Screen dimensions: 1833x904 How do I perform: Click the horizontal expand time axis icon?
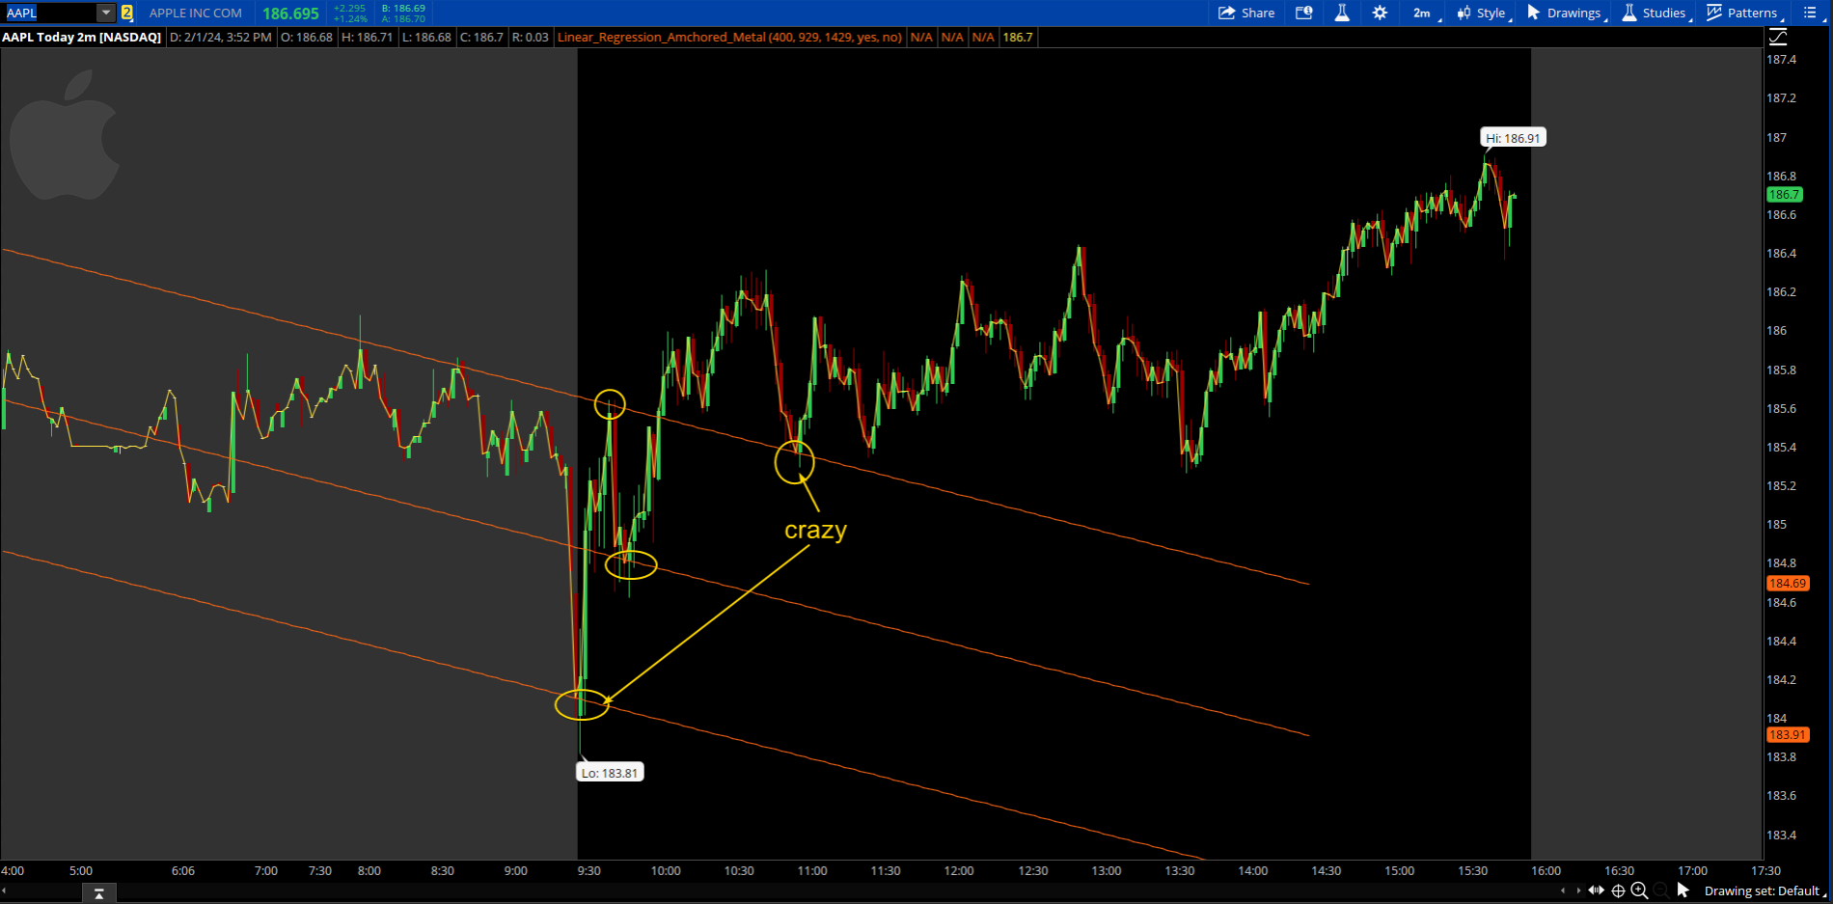coord(1596,890)
